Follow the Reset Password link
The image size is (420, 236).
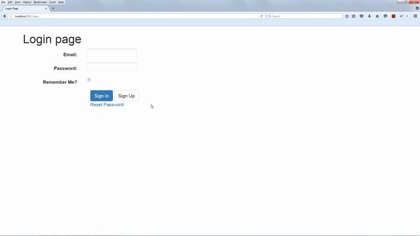pos(107,105)
